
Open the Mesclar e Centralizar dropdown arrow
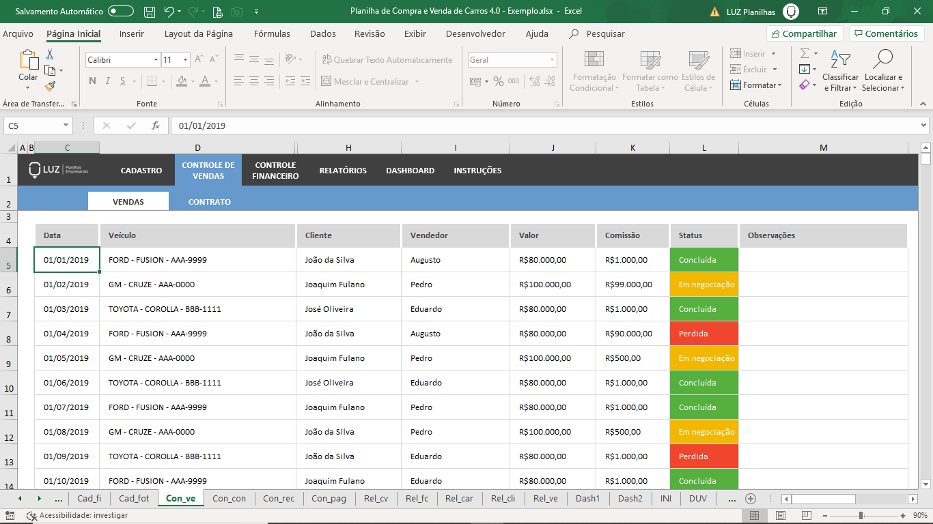(417, 82)
